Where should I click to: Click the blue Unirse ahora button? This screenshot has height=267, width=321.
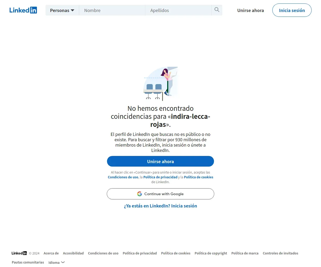(x=160, y=161)
